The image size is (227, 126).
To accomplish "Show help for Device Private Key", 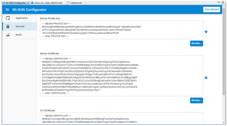I will [x=206, y=32].
